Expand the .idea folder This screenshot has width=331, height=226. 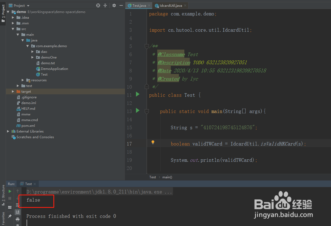pyautogui.click(x=13, y=18)
